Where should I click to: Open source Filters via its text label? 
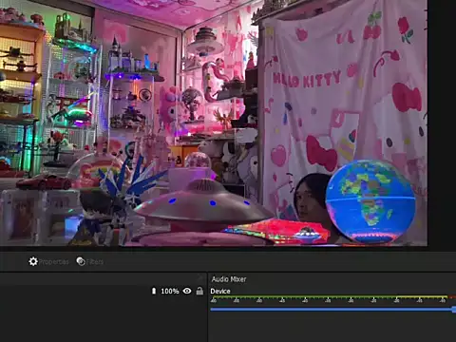tap(95, 262)
